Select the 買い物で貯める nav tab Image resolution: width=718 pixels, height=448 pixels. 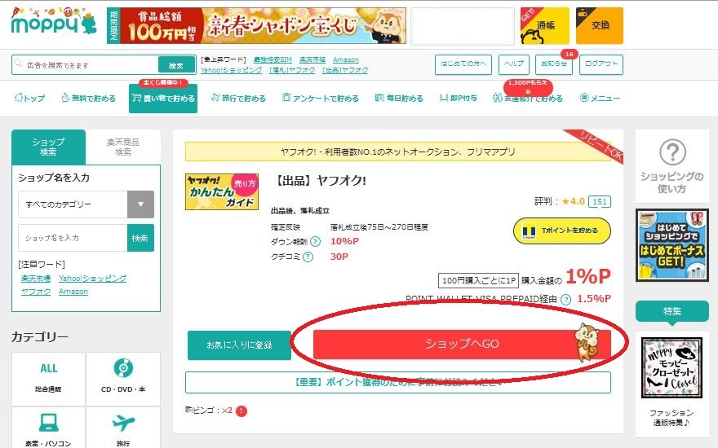(x=163, y=99)
